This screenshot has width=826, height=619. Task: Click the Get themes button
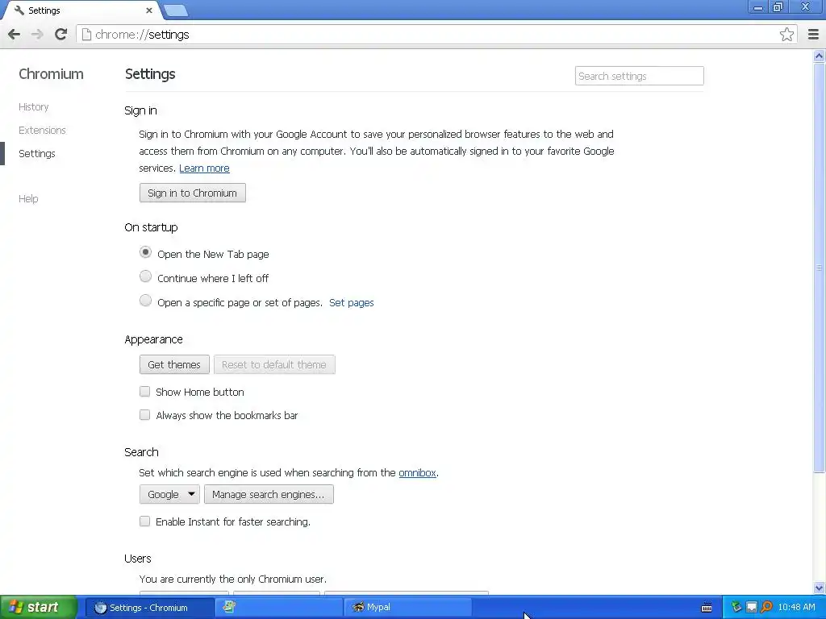tap(174, 365)
